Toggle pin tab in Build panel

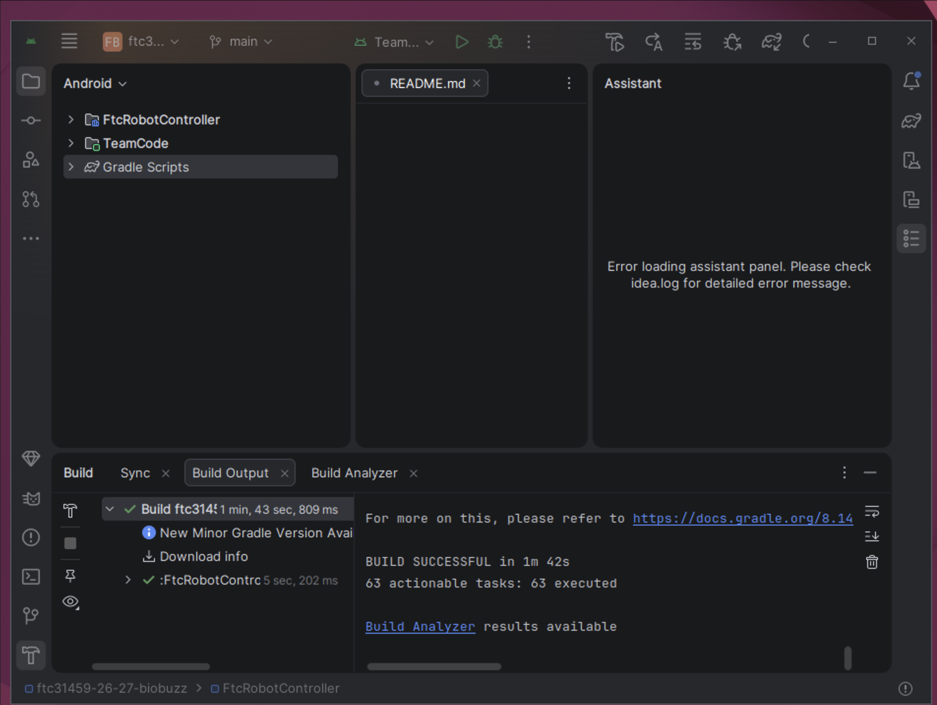coord(70,575)
